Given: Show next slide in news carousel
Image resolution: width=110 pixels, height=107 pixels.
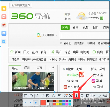Looking at the screenshot, I should coord(52,80).
